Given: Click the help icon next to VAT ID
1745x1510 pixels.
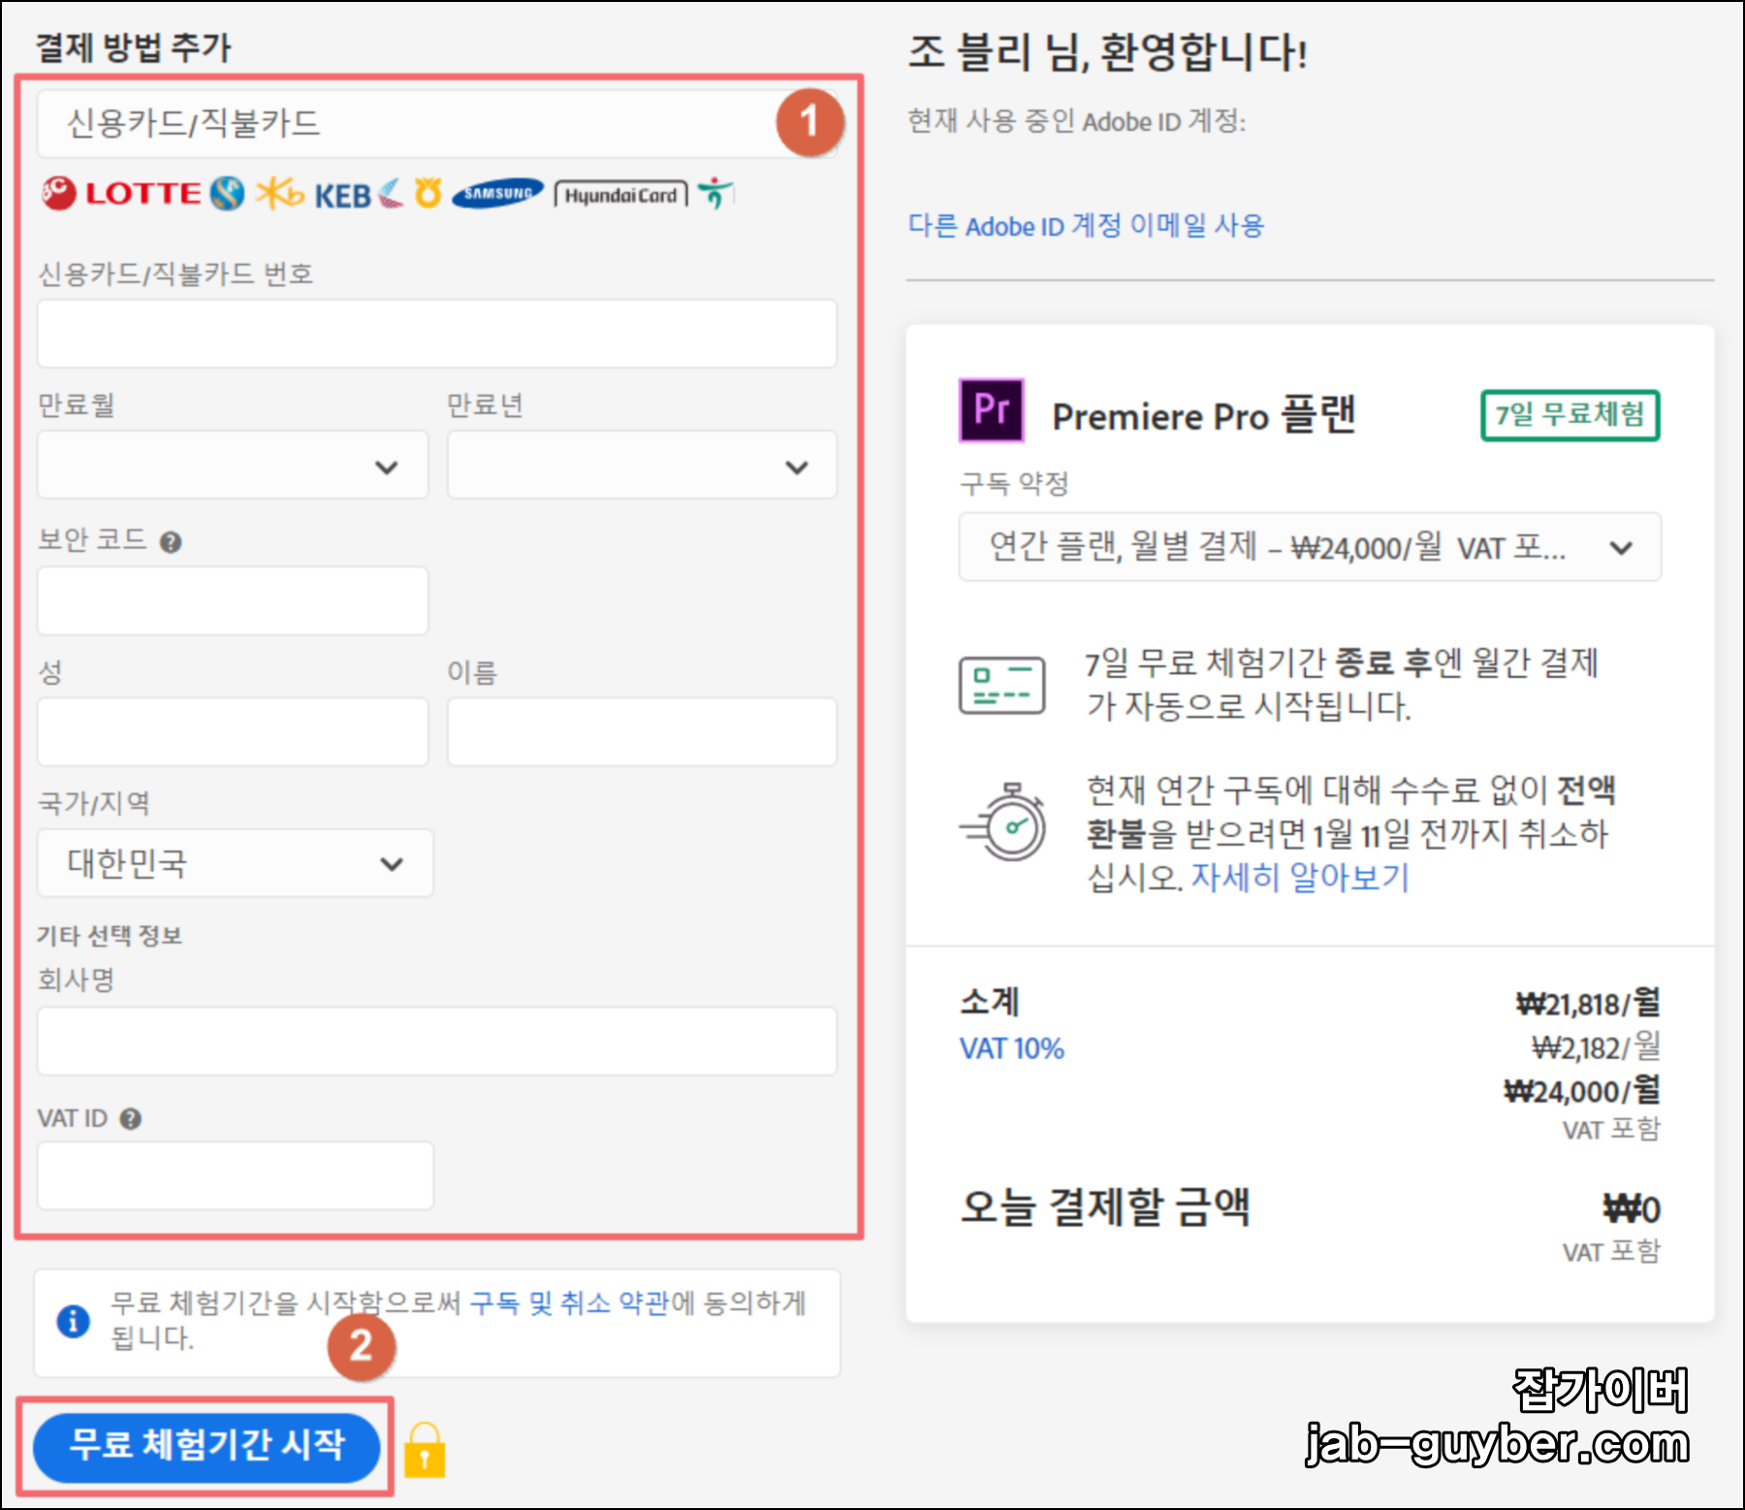Looking at the screenshot, I should click(x=131, y=1119).
